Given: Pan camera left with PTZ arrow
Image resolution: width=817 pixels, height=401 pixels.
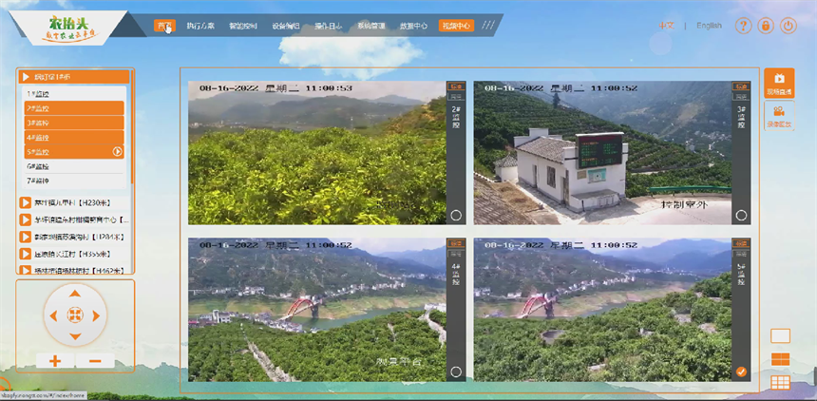Looking at the screenshot, I should tap(54, 315).
